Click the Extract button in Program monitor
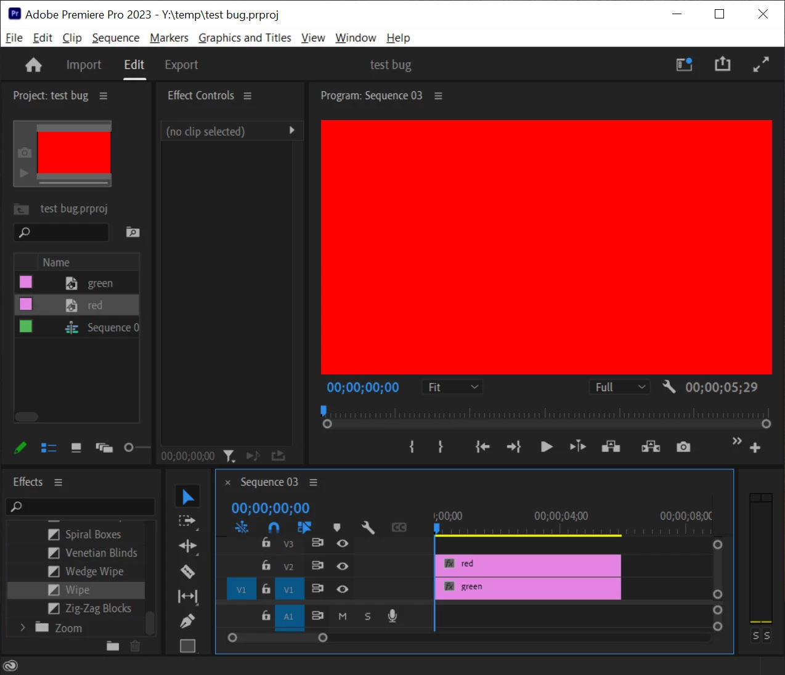Screen dimensions: 785x675 pos(651,447)
